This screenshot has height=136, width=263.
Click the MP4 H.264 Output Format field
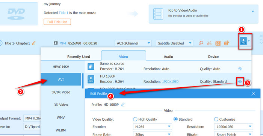pos(32,118)
